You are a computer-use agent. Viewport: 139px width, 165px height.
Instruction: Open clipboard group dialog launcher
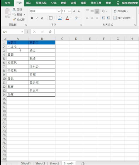[x=26, y=25]
